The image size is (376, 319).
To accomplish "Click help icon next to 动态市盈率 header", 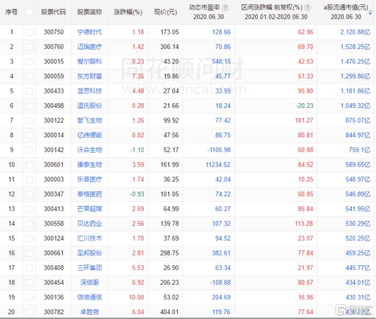I will (x=225, y=8).
